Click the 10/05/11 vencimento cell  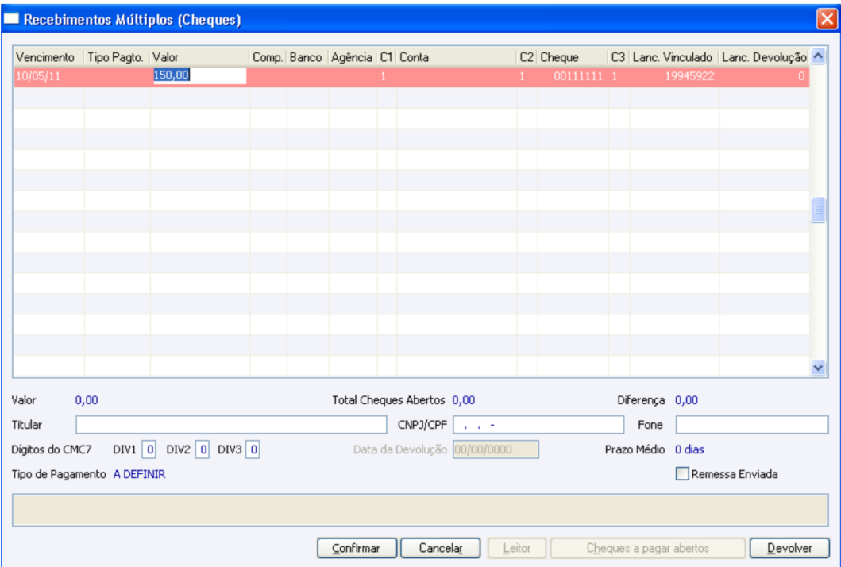pos(48,76)
